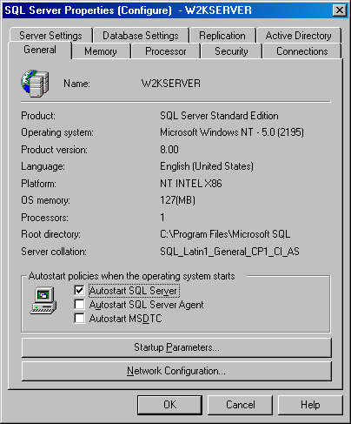Click the Cancel button
The height and width of the screenshot is (424, 351).
click(240, 405)
